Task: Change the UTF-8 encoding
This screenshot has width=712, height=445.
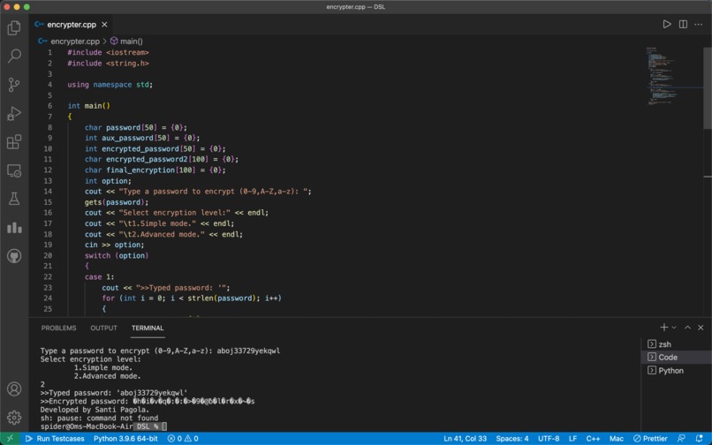Action: point(549,438)
